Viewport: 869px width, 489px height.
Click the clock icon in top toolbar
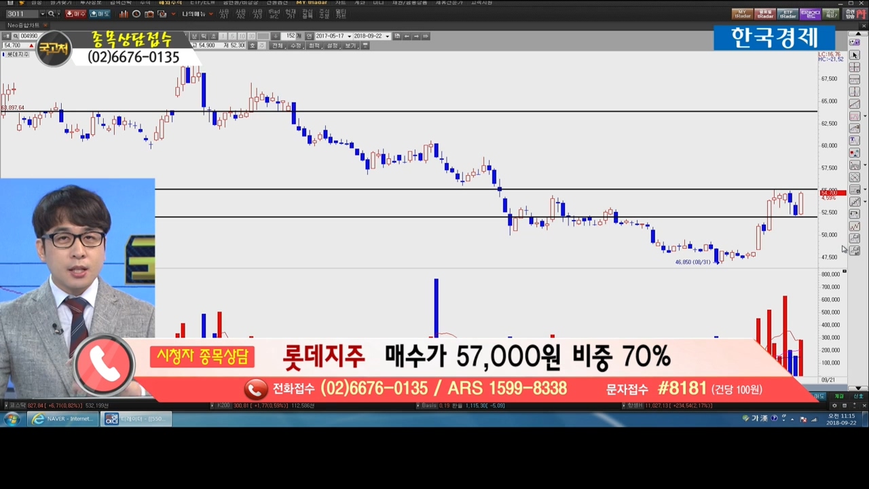click(136, 14)
